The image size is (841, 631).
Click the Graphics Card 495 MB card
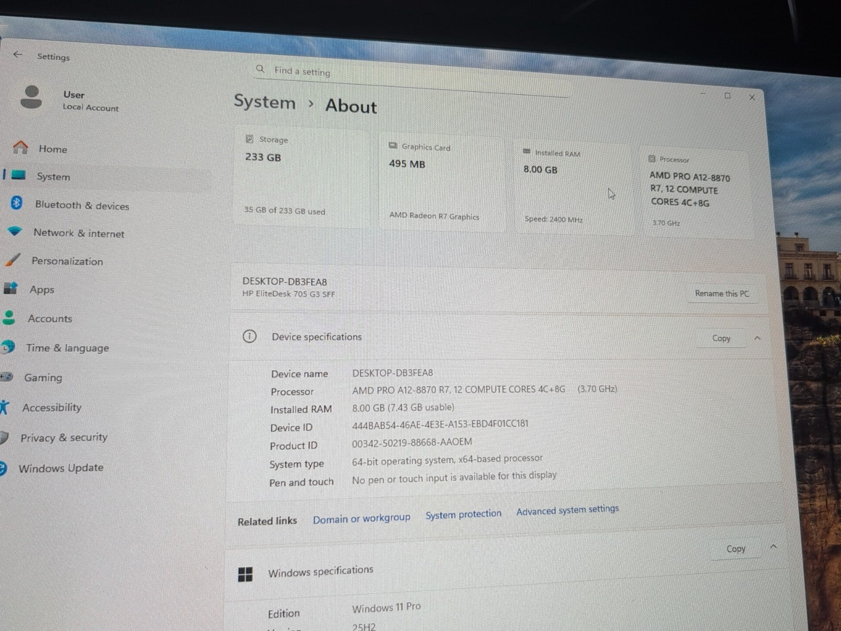coord(443,183)
